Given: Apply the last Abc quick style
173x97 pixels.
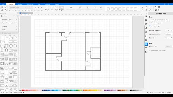Looking at the screenshot, I should tap(135, 9).
